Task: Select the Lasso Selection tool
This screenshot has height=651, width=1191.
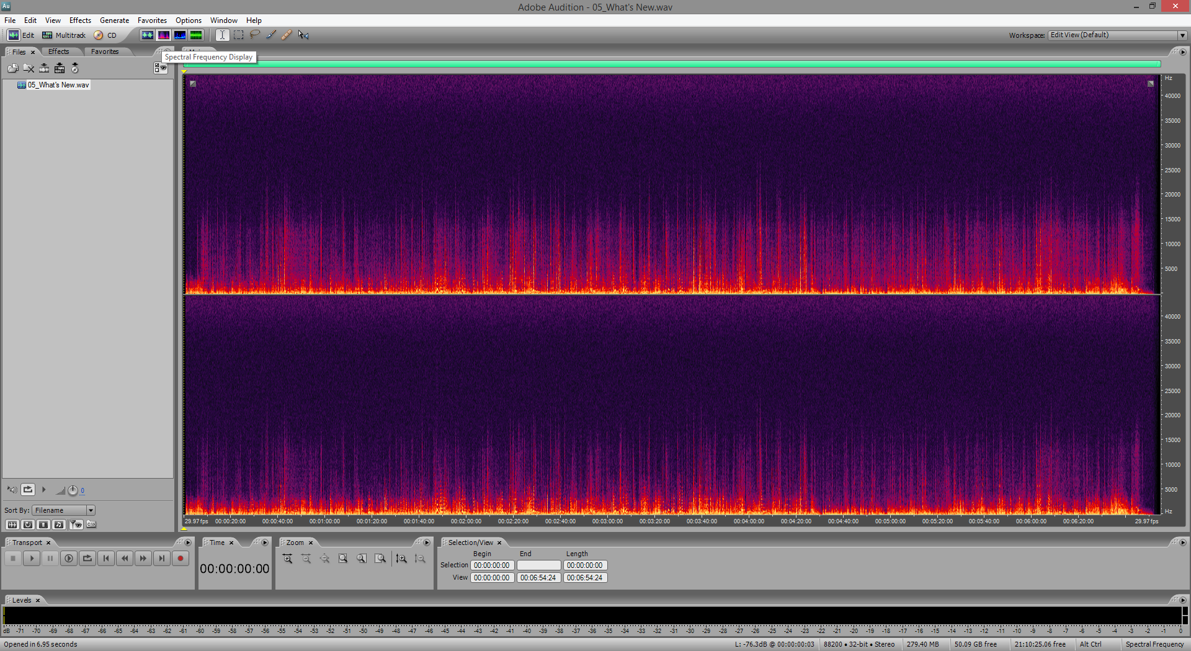Action: (255, 35)
